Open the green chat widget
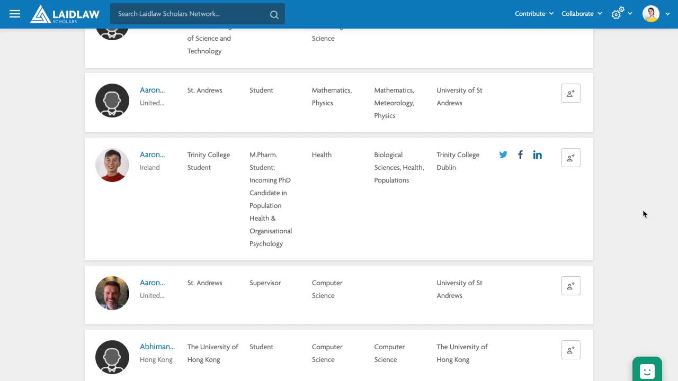This screenshot has height=381, width=678. (647, 370)
